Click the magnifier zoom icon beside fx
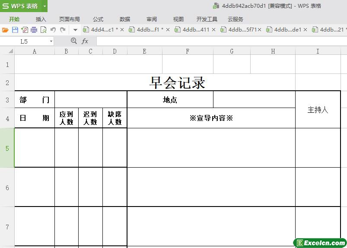Viewport: 347px width, 248px height. click(74, 41)
